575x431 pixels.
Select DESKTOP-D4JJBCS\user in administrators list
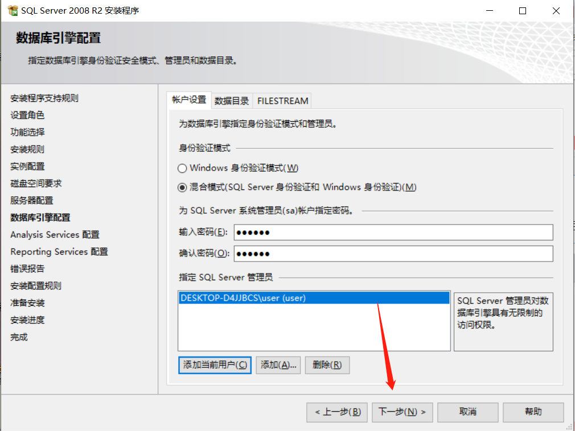[314, 298]
